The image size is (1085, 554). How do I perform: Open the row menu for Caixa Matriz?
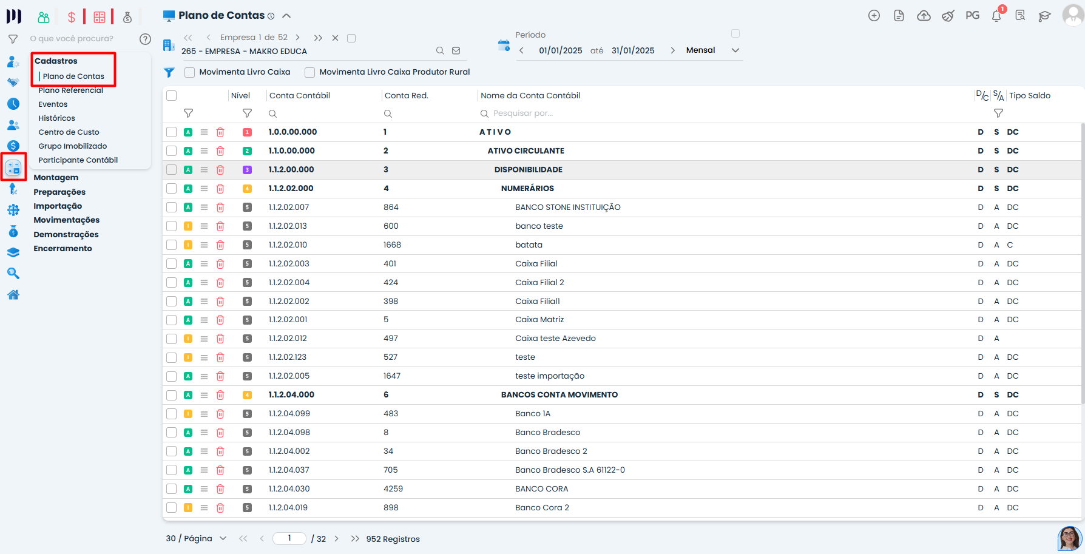point(204,320)
